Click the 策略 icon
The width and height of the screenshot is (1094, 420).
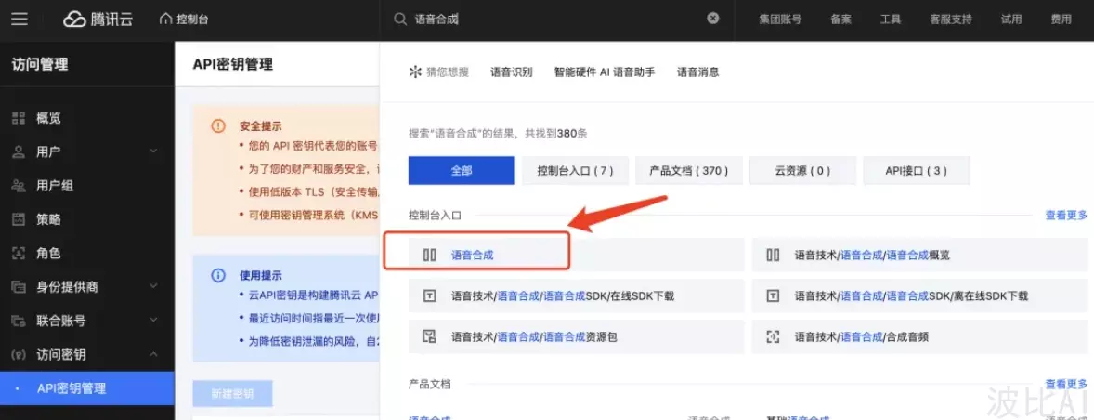(19, 219)
